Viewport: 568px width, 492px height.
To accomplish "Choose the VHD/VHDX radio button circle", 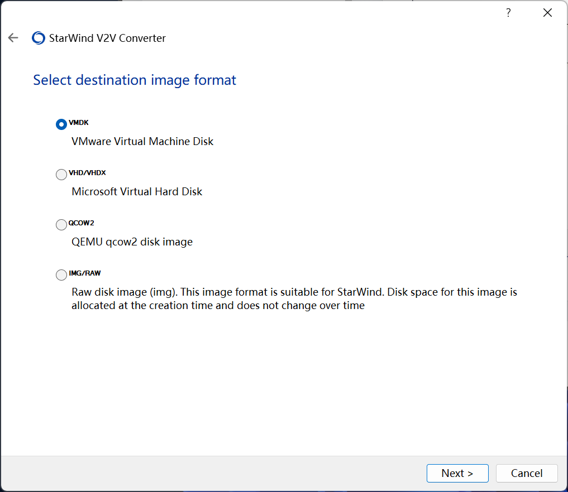I will tap(61, 175).
